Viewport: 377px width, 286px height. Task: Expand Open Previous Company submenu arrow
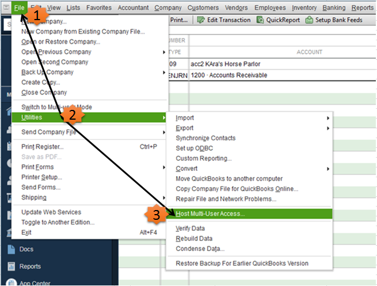(163, 52)
